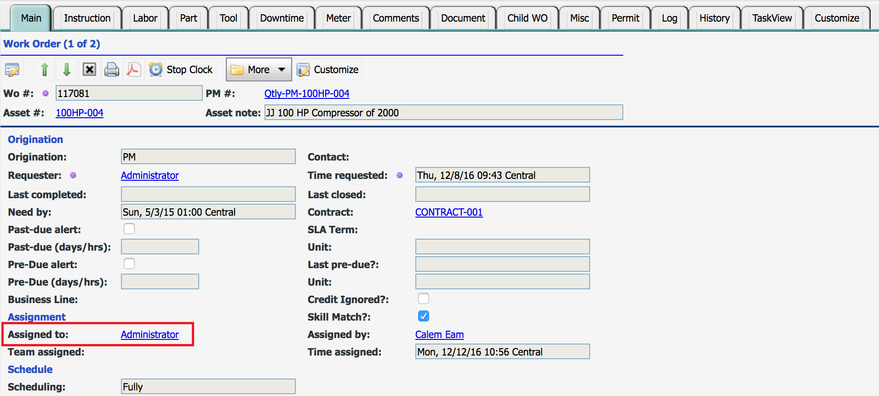The width and height of the screenshot is (879, 396).
Task: Switch to the Child WO tab
Action: tap(528, 18)
